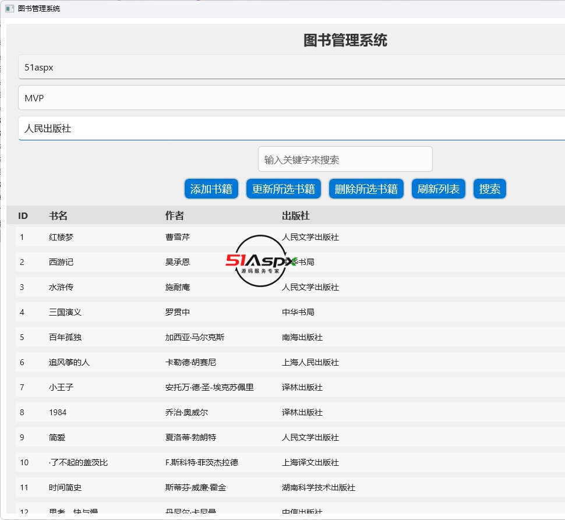
Task: Click the app icon in title bar
Action: click(9, 9)
